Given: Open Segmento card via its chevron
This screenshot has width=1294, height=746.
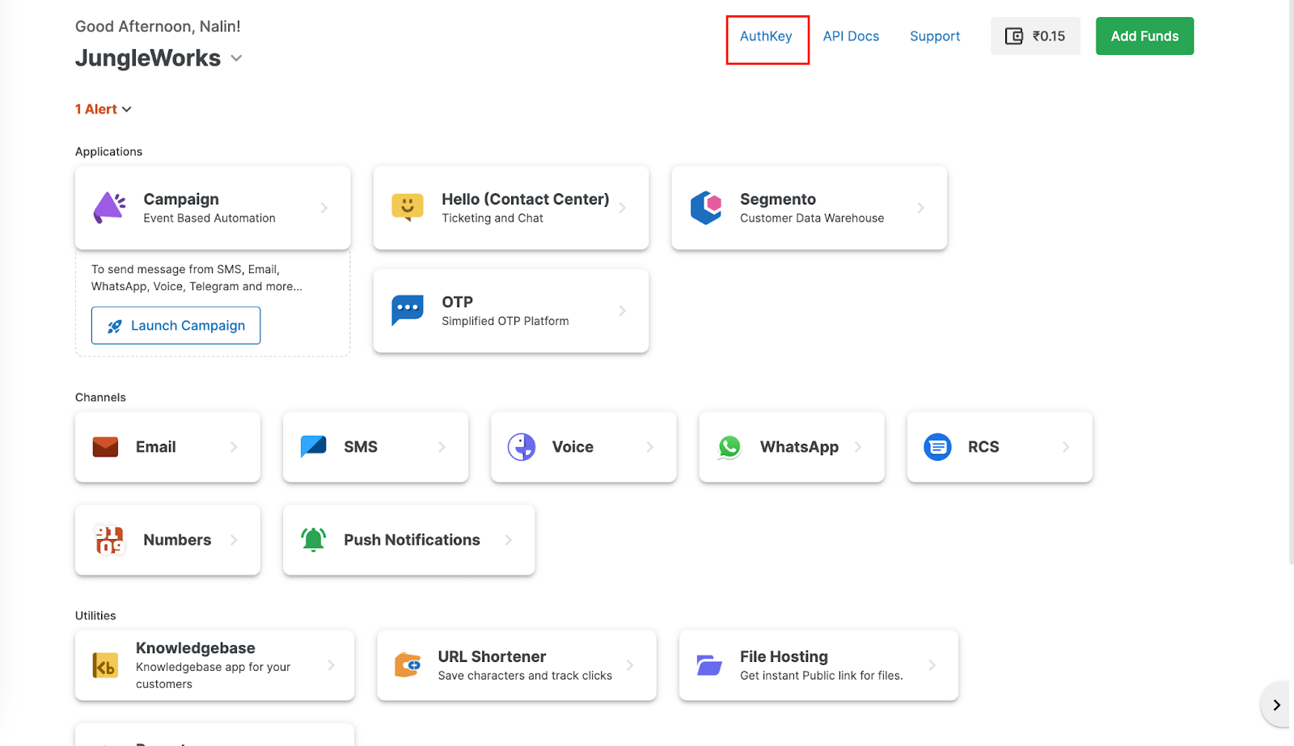Looking at the screenshot, I should [x=920, y=208].
